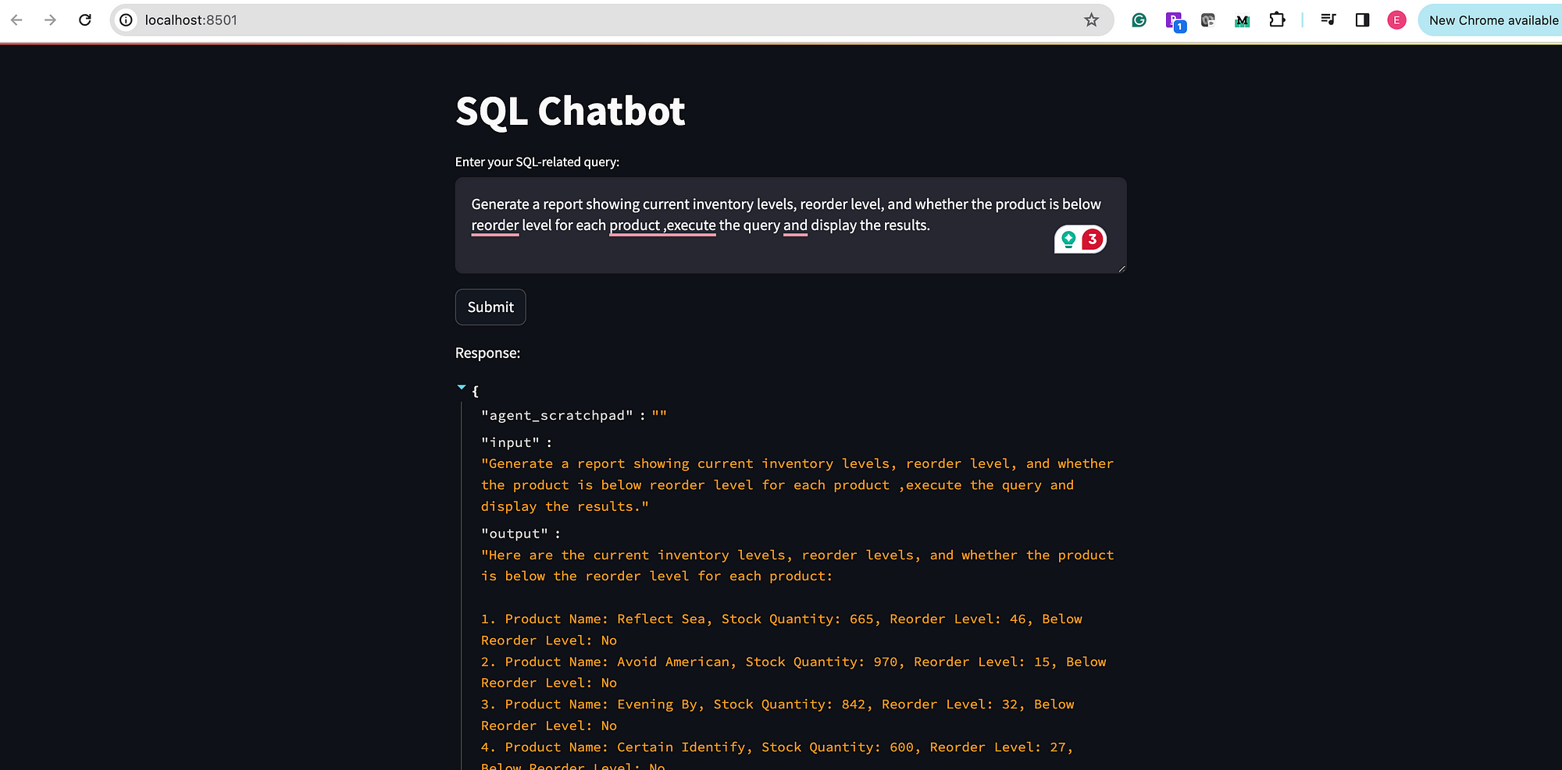1562x770 pixels.
Task: Open the Chrome extensions puzzle icon
Action: pos(1277,20)
